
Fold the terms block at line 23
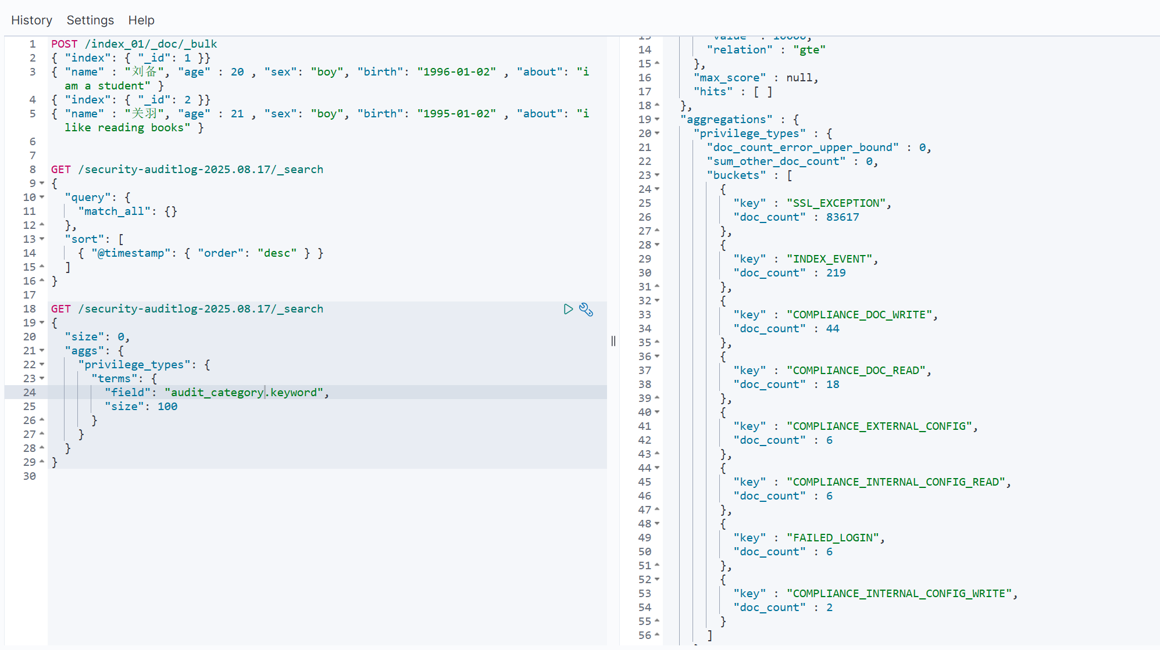(x=42, y=379)
